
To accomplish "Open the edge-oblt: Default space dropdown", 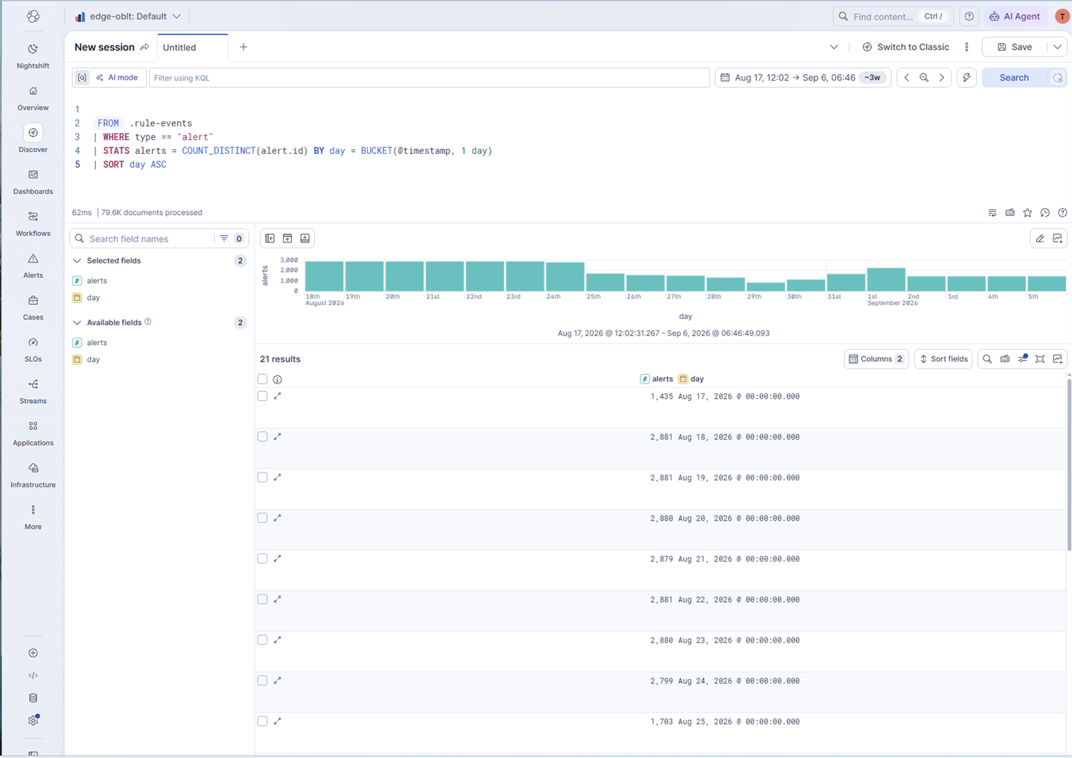I will pyautogui.click(x=128, y=16).
